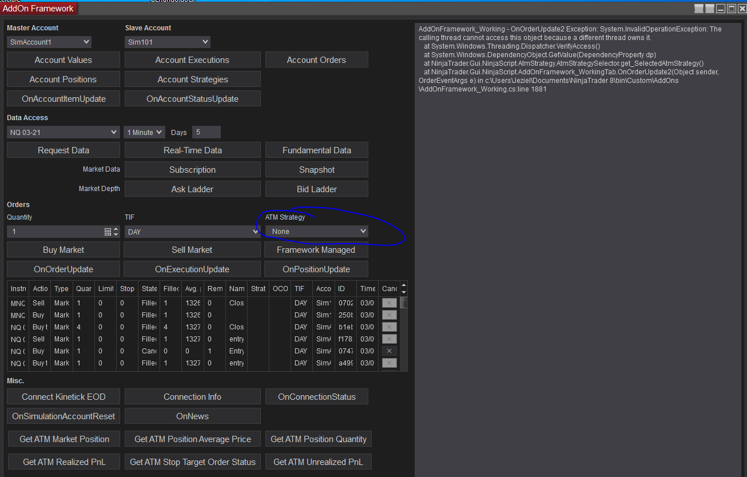This screenshot has height=477, width=747.
Task: Click the OnSimulationAccountReset button
Action: (63, 416)
